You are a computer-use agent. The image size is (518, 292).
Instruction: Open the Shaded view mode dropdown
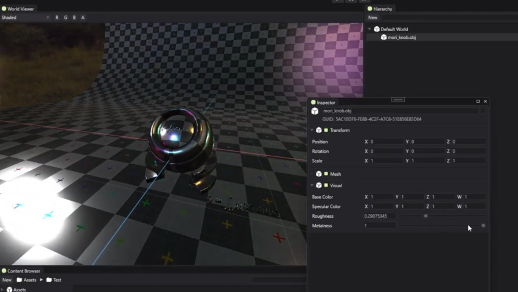coord(25,18)
